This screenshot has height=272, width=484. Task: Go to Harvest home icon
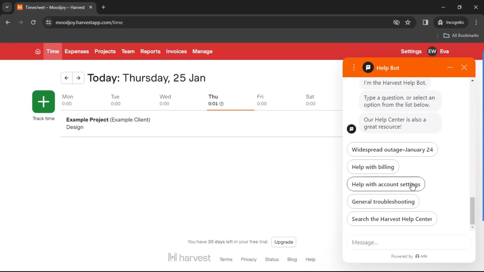tap(38, 51)
